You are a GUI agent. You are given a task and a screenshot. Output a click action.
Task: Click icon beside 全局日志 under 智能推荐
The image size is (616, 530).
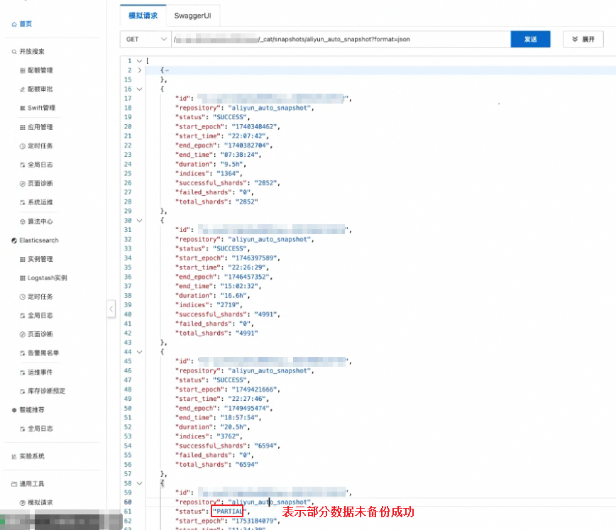click(23, 429)
